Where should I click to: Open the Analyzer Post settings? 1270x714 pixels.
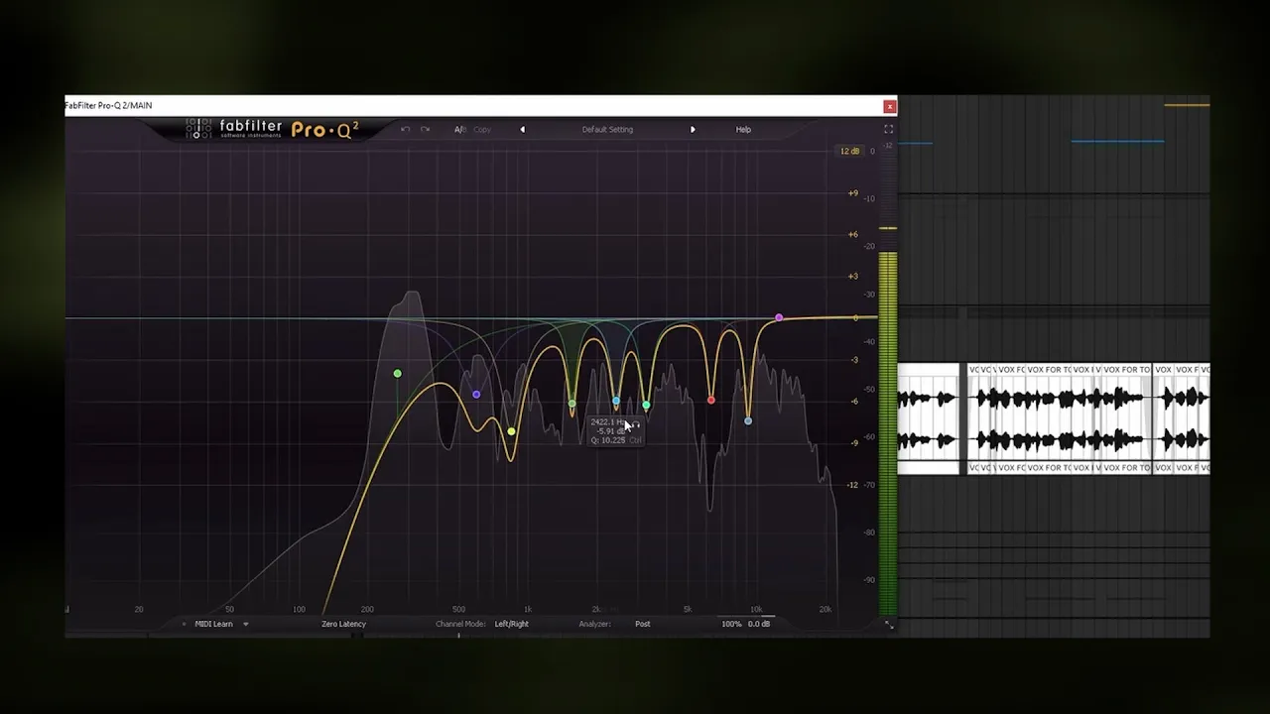[x=643, y=624]
